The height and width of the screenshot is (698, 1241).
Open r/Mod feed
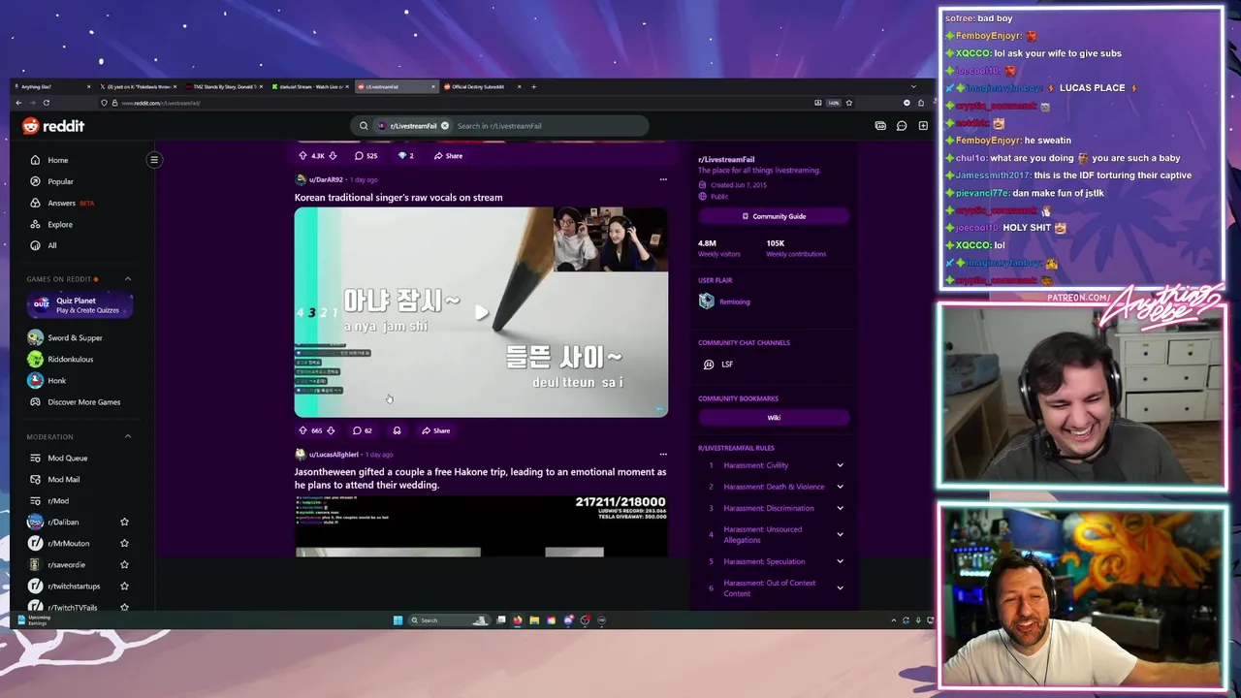(x=58, y=500)
